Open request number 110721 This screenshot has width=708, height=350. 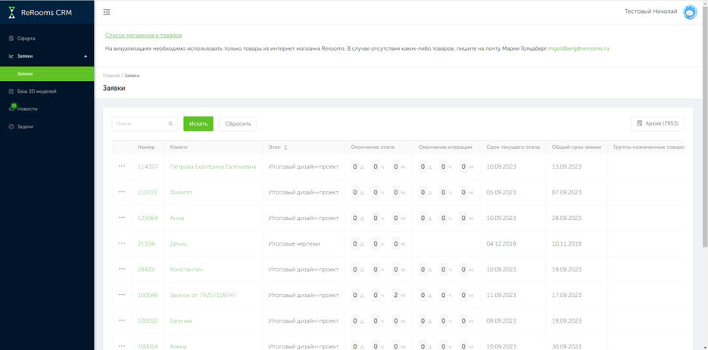(147, 192)
